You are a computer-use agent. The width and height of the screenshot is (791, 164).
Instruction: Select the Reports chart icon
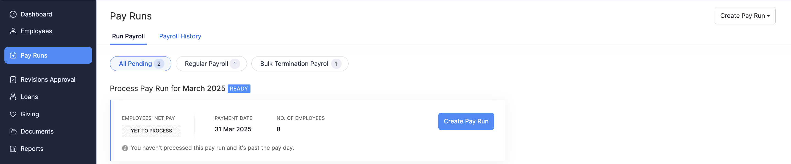point(13,148)
